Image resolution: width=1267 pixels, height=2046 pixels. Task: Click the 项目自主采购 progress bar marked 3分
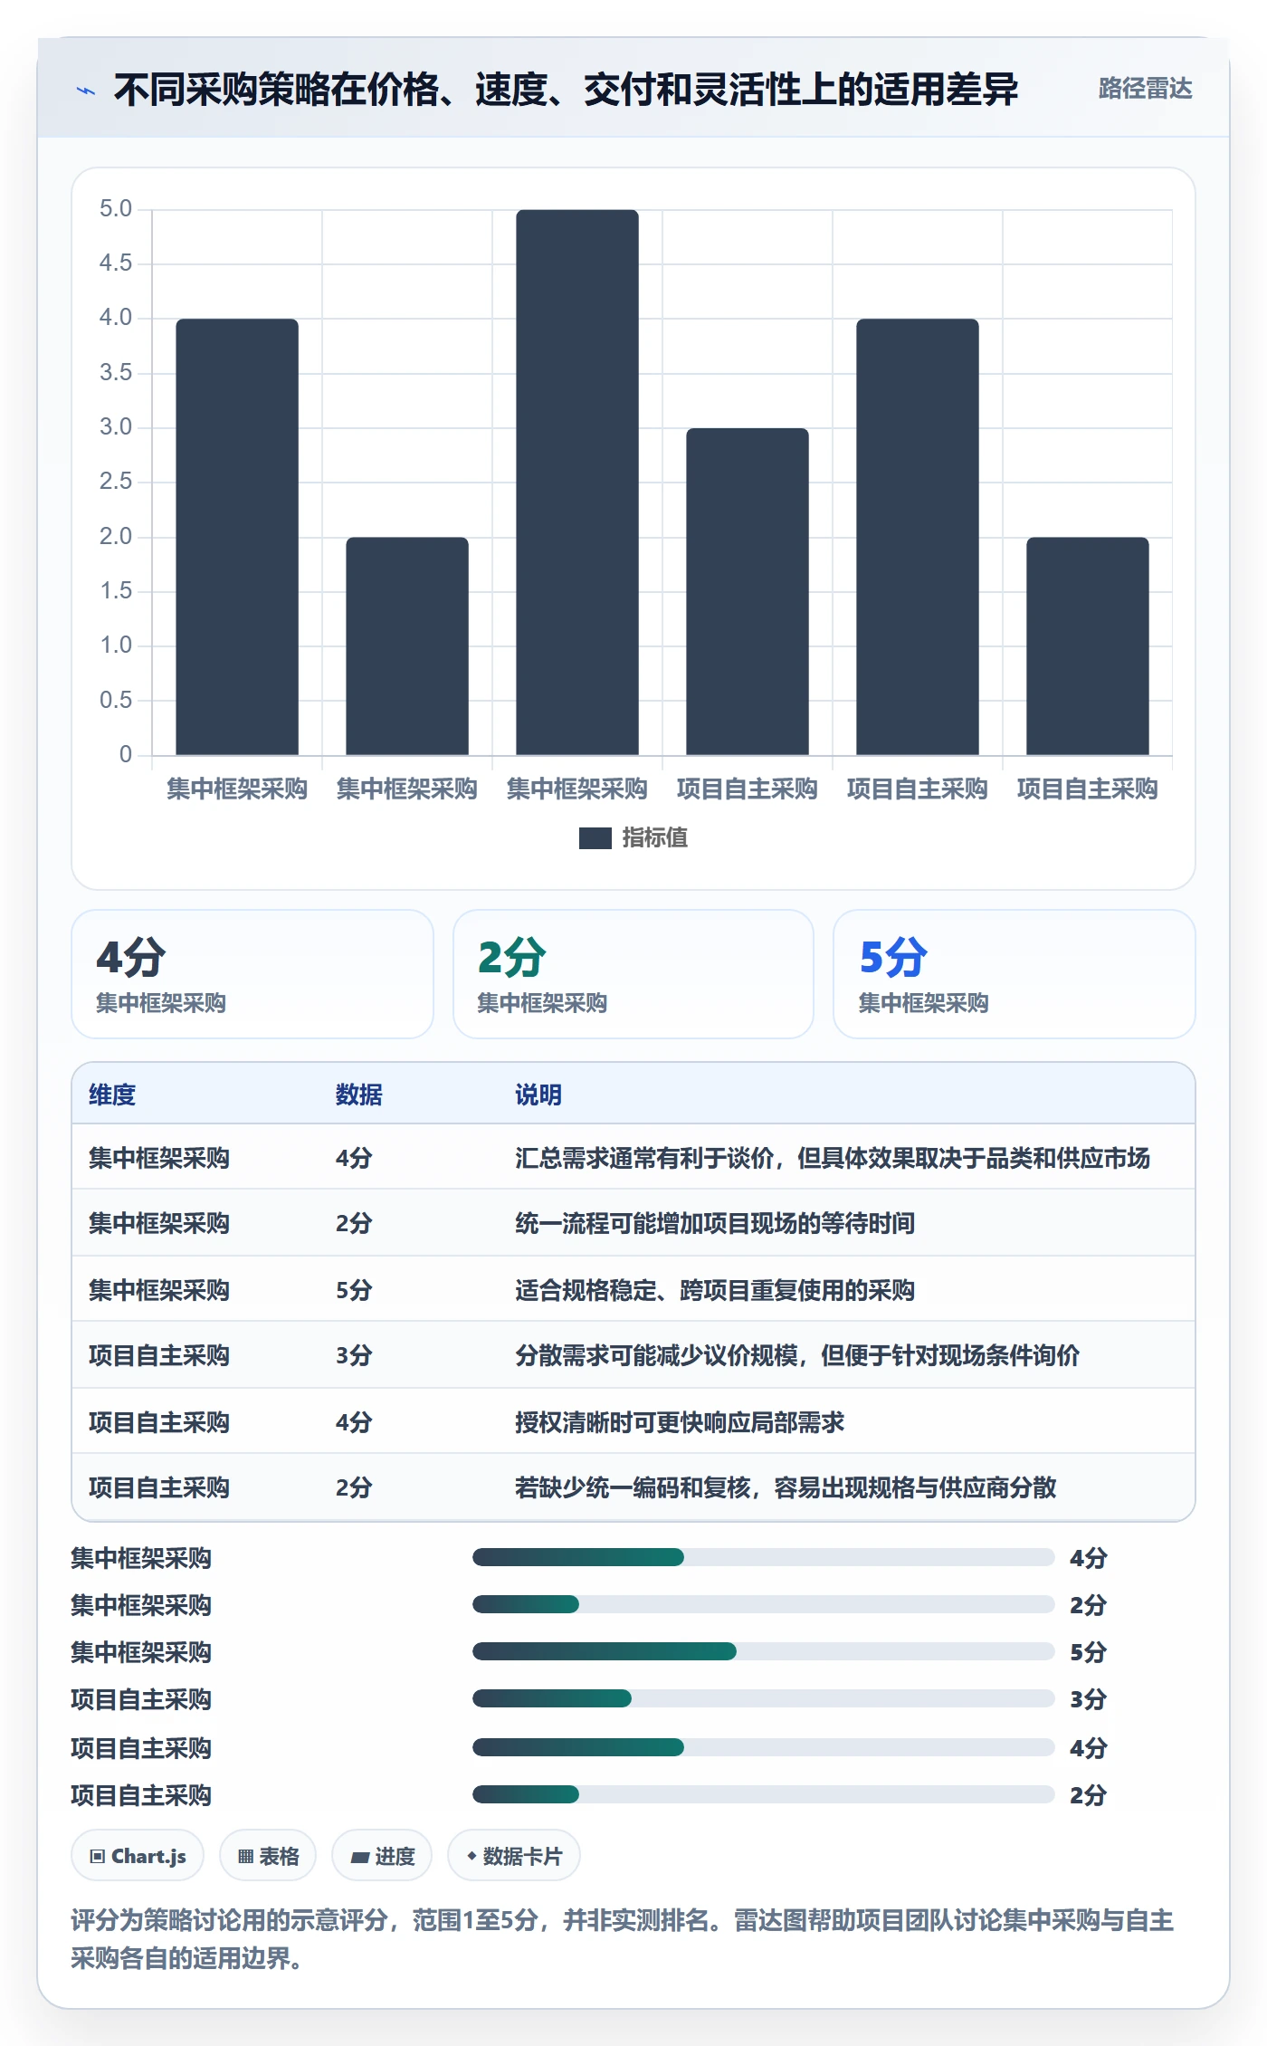763,1698
